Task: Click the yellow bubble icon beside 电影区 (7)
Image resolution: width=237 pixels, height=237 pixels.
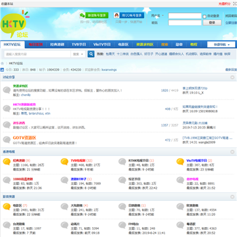Action: [7, 207]
